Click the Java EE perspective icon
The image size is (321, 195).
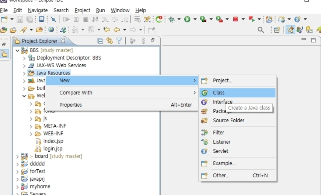point(290,30)
